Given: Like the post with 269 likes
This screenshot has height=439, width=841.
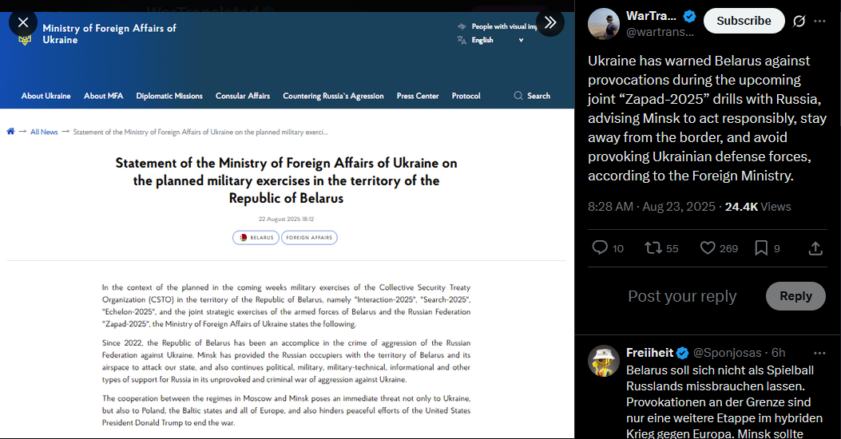Looking at the screenshot, I should coord(720,248).
